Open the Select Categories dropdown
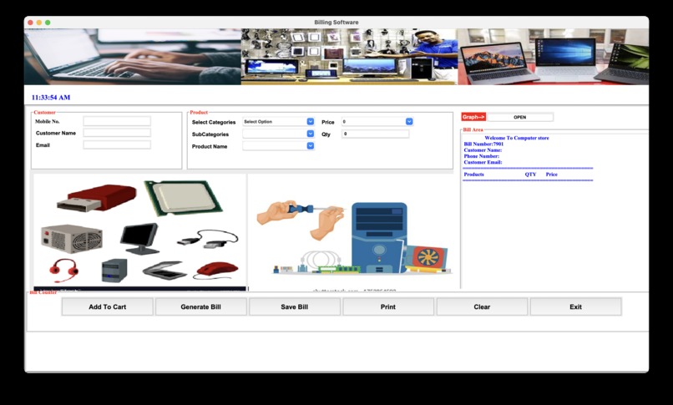This screenshot has width=673, height=405. (x=279, y=122)
